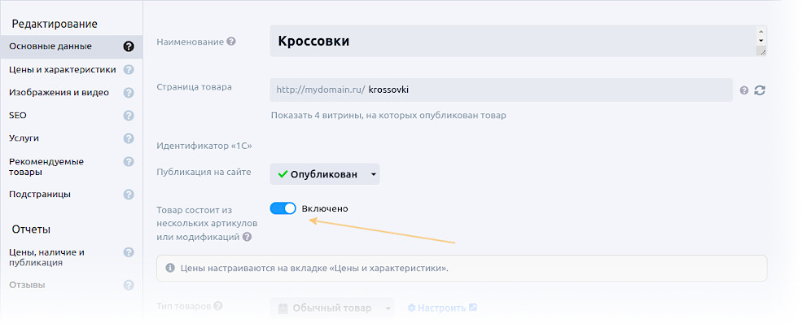This screenshot has height=328, width=802.
Task: Click the name field scroll-down arrow
Action: click(760, 41)
